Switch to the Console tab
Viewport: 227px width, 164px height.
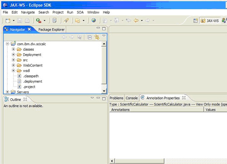pos(132,98)
